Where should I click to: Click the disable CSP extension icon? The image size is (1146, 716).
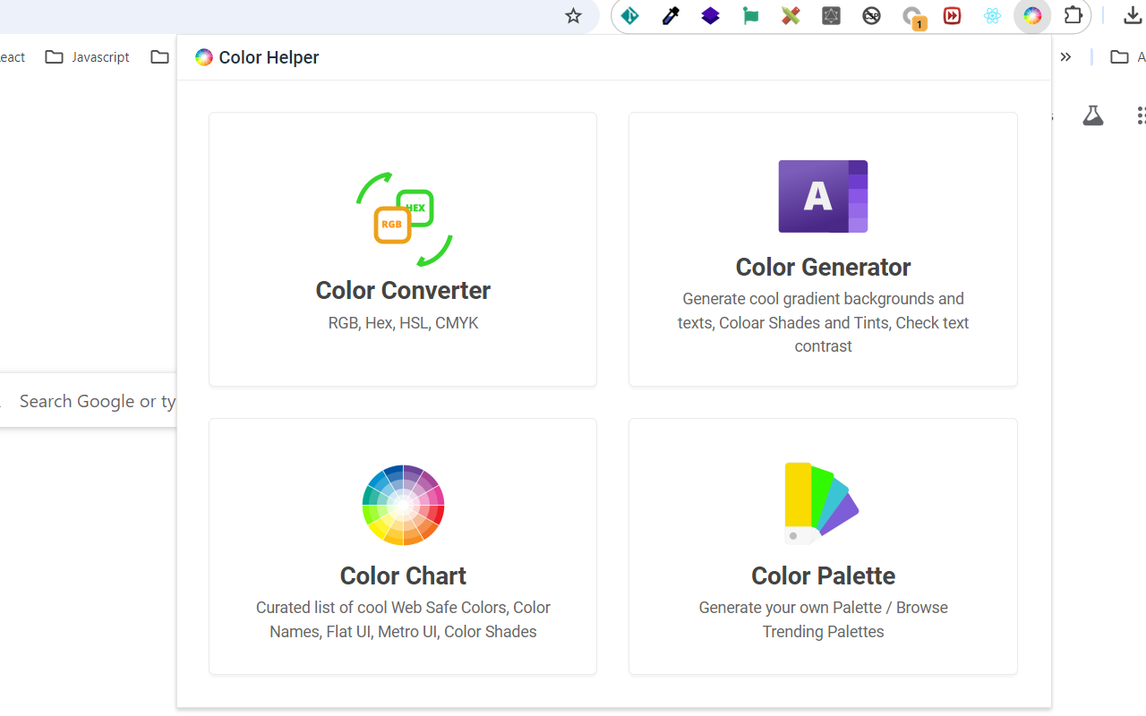click(x=871, y=15)
